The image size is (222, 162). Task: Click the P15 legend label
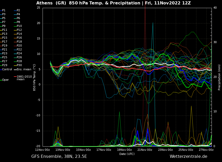click(4, 38)
